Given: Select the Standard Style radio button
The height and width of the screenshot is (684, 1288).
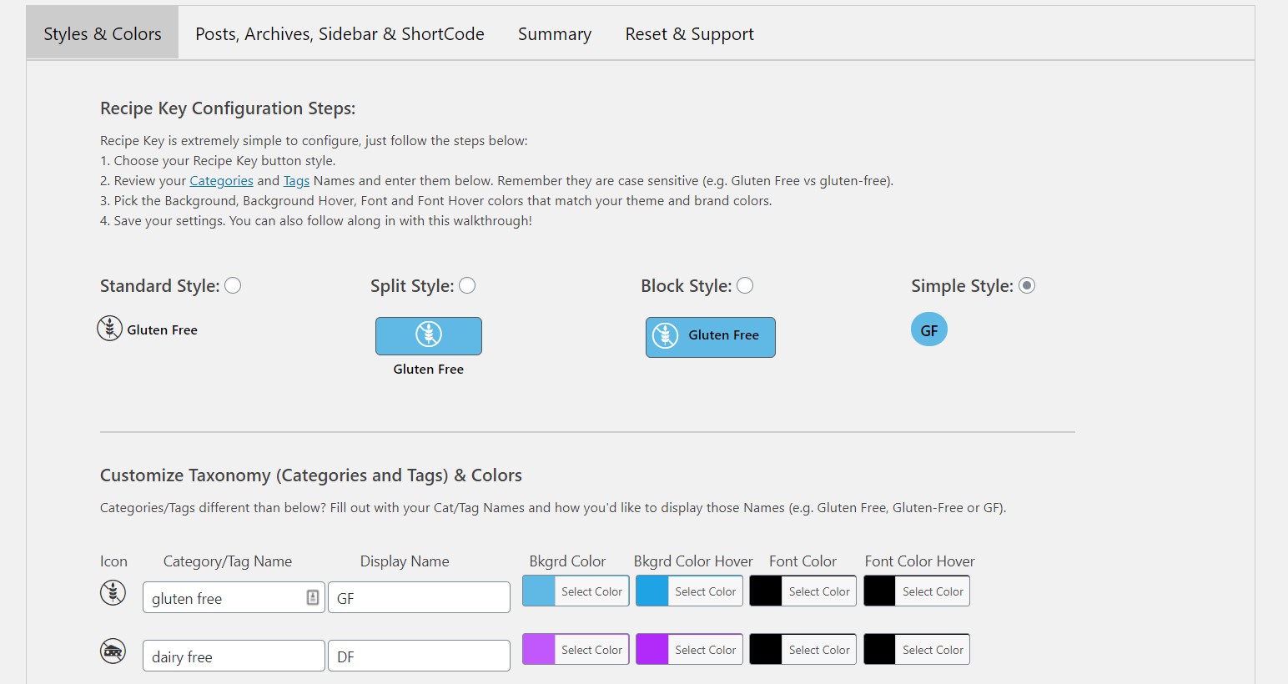Looking at the screenshot, I should tap(233, 285).
